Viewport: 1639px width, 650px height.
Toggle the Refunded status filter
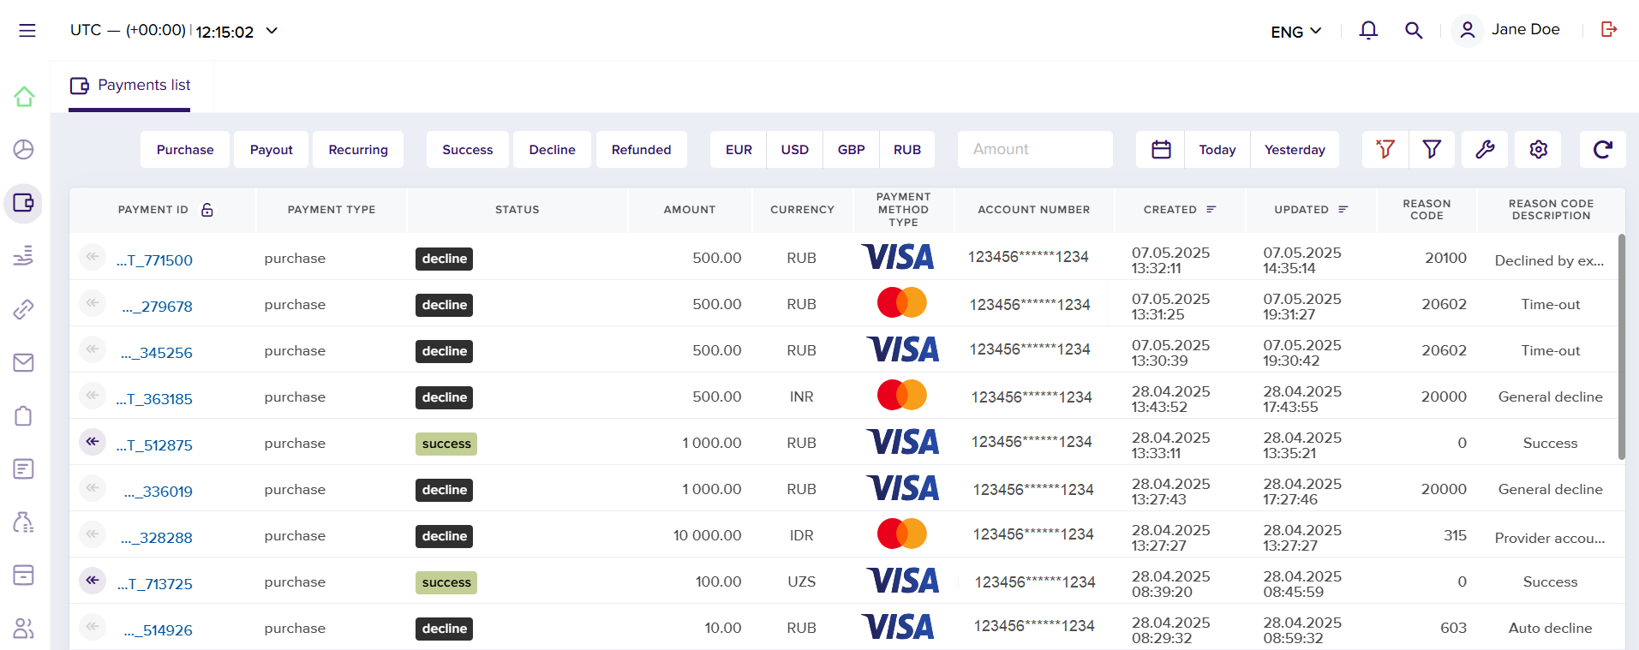pos(642,150)
